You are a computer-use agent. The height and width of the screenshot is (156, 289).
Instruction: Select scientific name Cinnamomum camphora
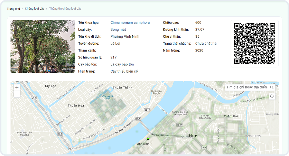point(130,22)
